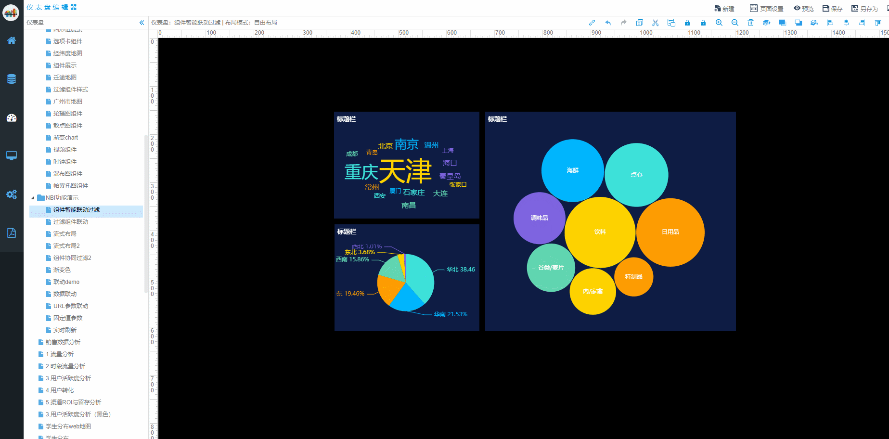Open 过滤组件联动 dashboard
The width and height of the screenshot is (889, 439).
pyautogui.click(x=71, y=222)
